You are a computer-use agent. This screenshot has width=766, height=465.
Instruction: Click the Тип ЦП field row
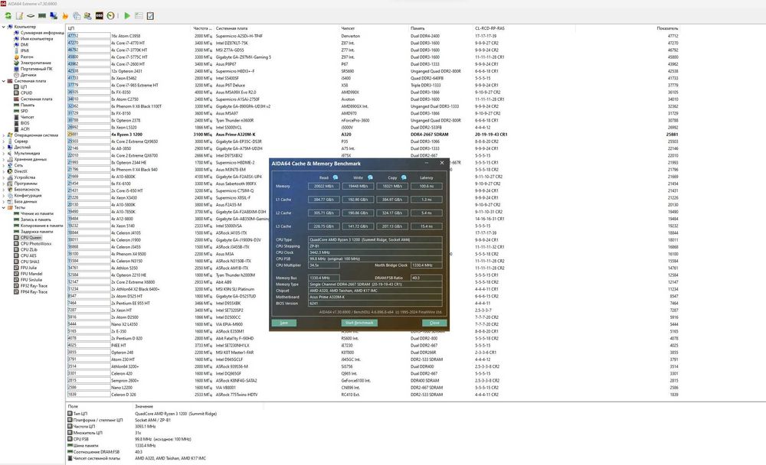point(142,414)
